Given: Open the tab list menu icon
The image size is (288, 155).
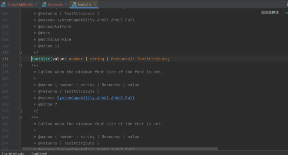Looking at the screenshot, I should pyautogui.click(x=287, y=4).
